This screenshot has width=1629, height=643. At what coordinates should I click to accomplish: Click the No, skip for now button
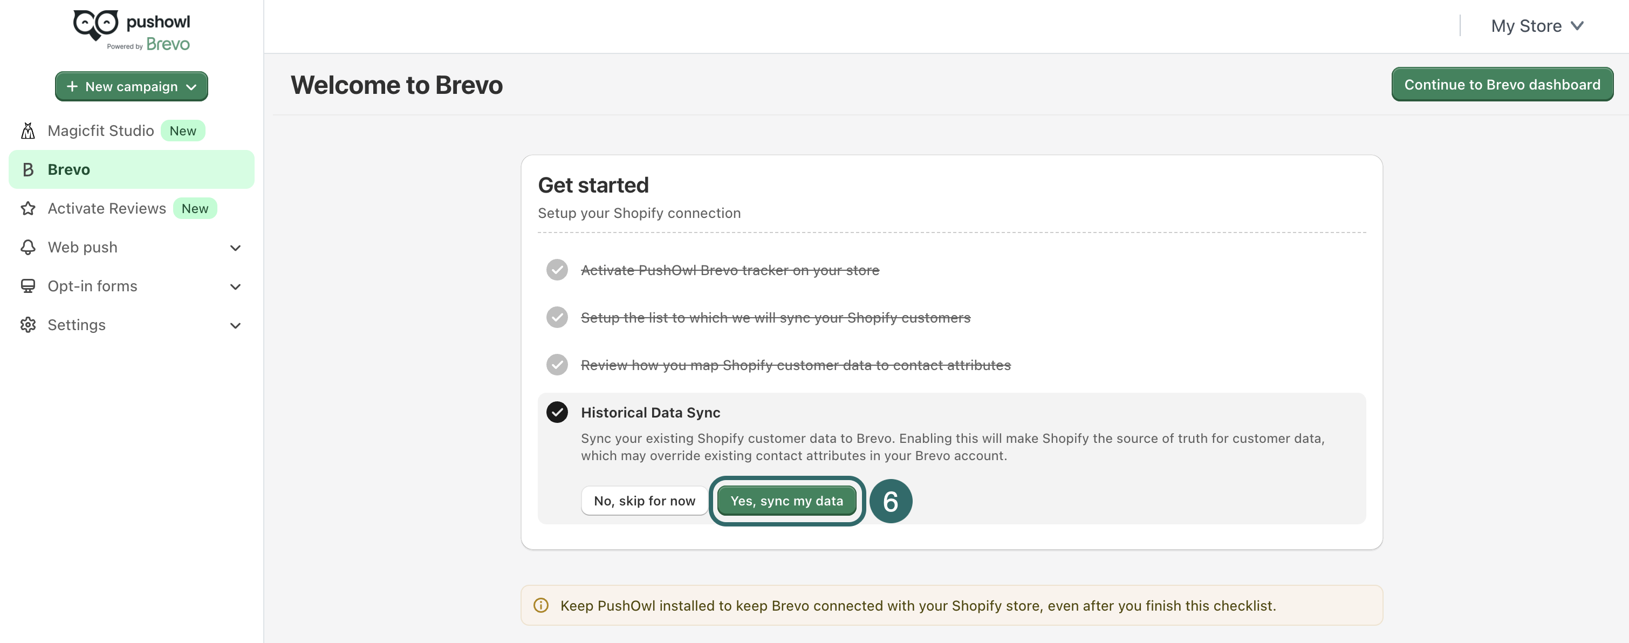click(645, 501)
